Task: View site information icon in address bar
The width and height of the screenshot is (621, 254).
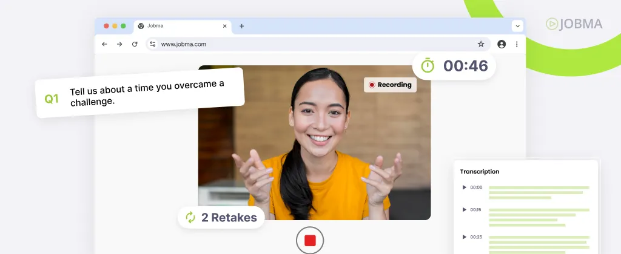Action: 153,44
